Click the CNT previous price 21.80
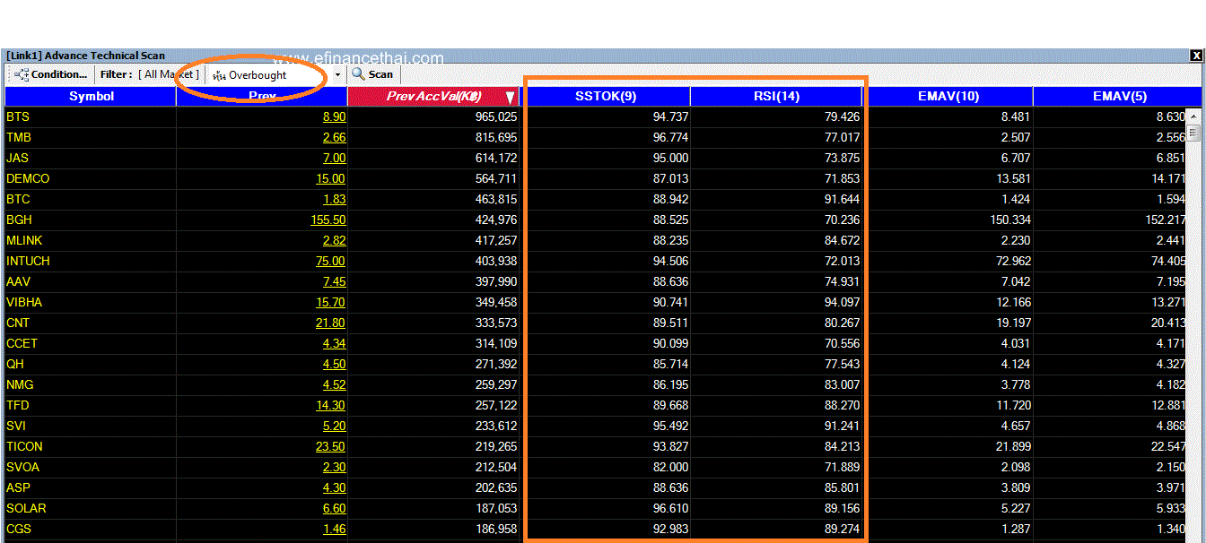 pyautogui.click(x=330, y=323)
